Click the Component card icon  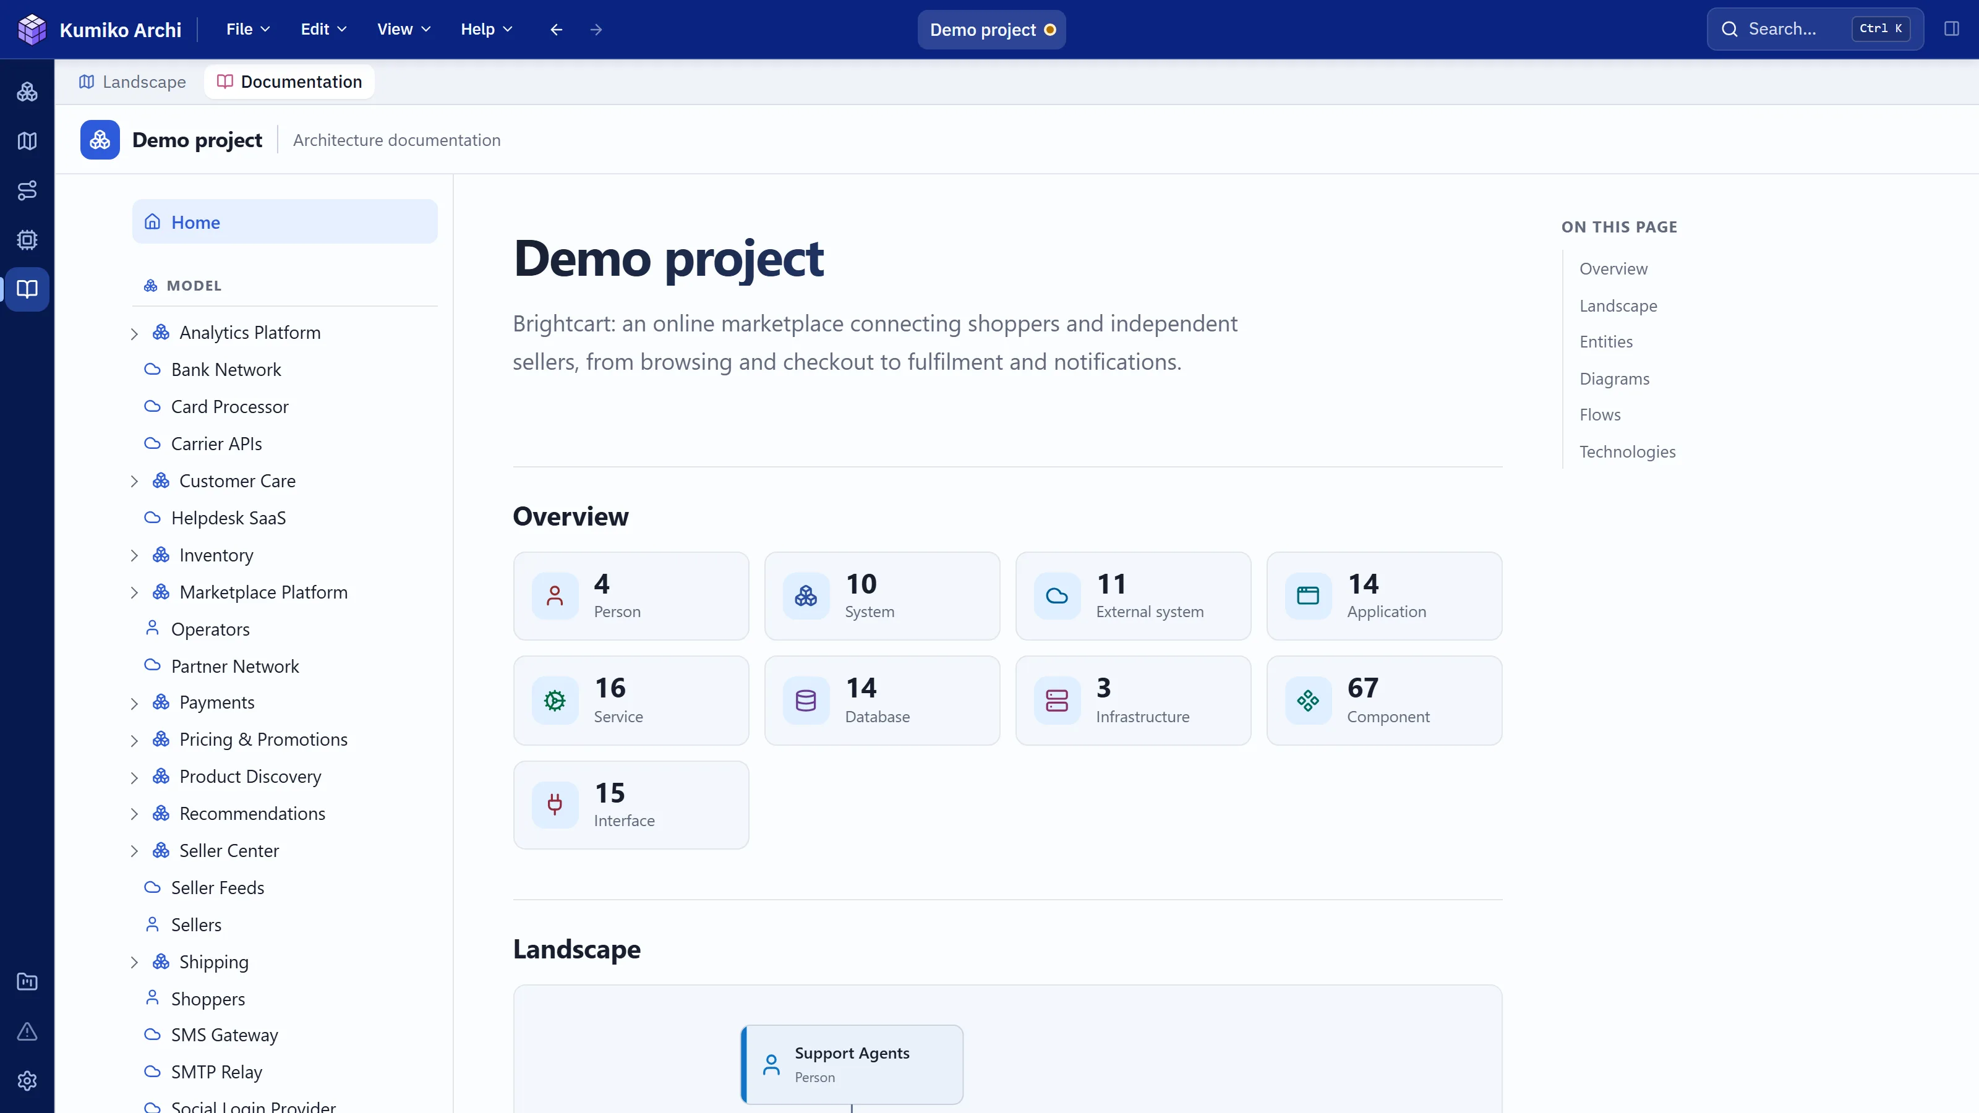coord(1307,701)
